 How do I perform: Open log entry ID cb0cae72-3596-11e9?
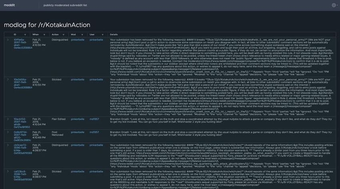point(23,149)
